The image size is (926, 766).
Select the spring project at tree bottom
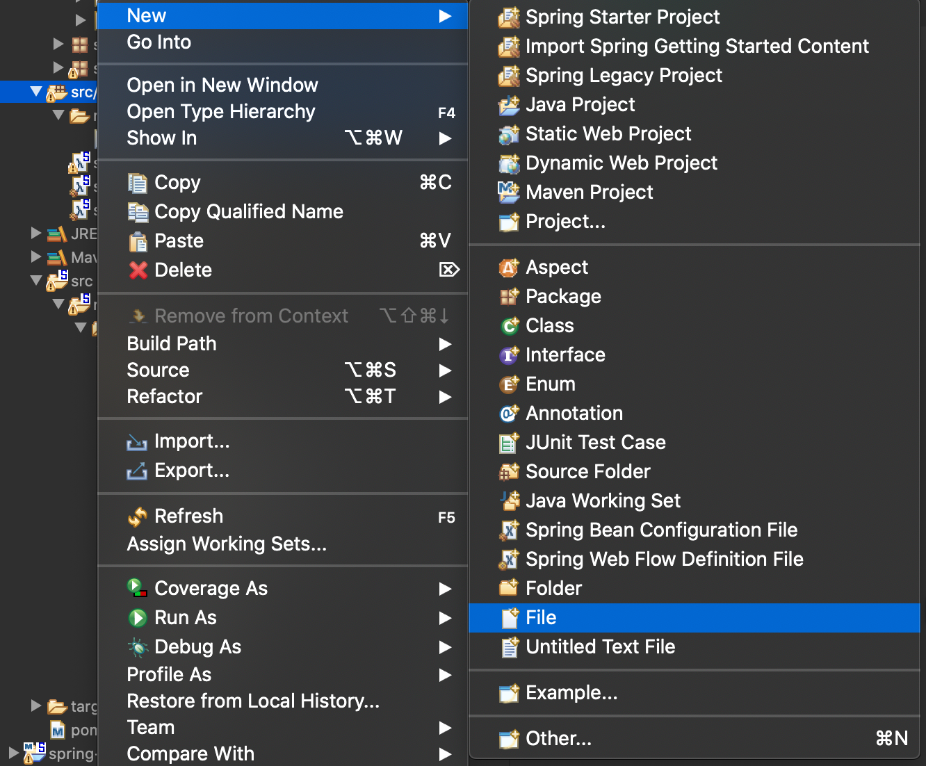(x=60, y=753)
